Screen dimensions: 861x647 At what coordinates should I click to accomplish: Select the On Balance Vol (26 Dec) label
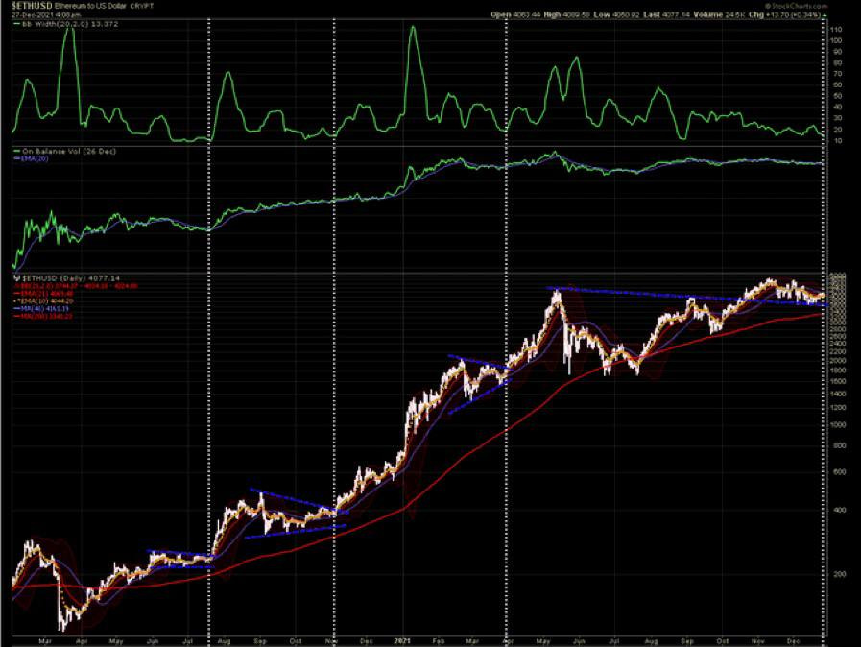pyautogui.click(x=69, y=151)
